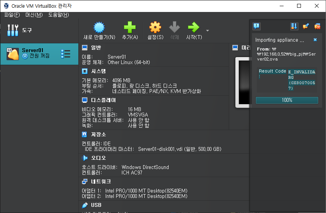Click notification center exclamation icon
The image size is (326, 213).
[257, 26]
